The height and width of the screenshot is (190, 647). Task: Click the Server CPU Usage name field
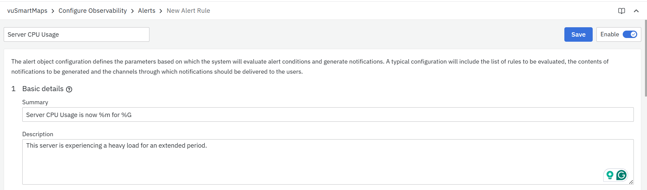pyautogui.click(x=76, y=34)
